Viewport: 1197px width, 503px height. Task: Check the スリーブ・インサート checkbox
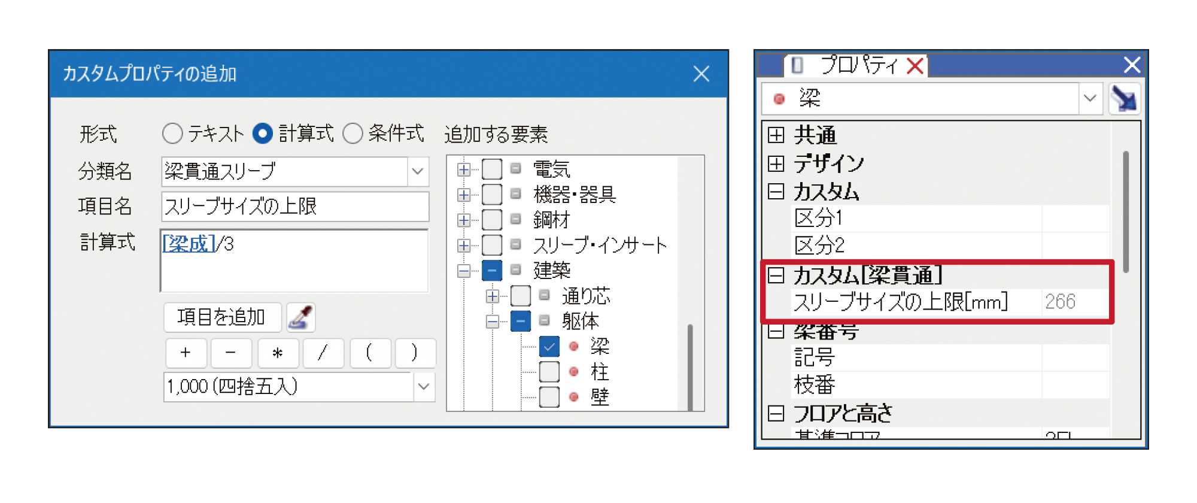(492, 245)
